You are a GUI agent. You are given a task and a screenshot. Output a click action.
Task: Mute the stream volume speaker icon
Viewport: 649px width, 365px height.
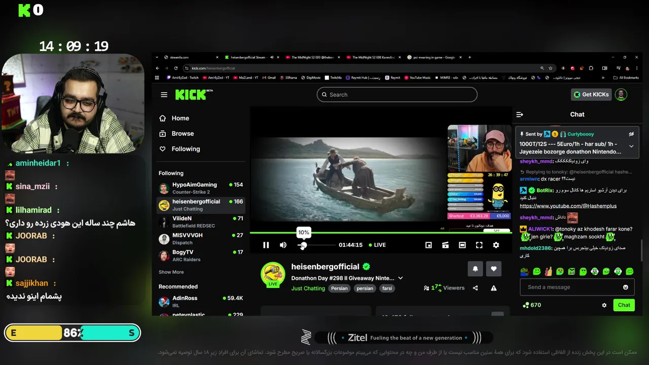283,245
